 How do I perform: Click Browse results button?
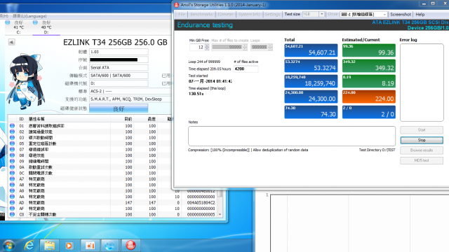coord(422,150)
